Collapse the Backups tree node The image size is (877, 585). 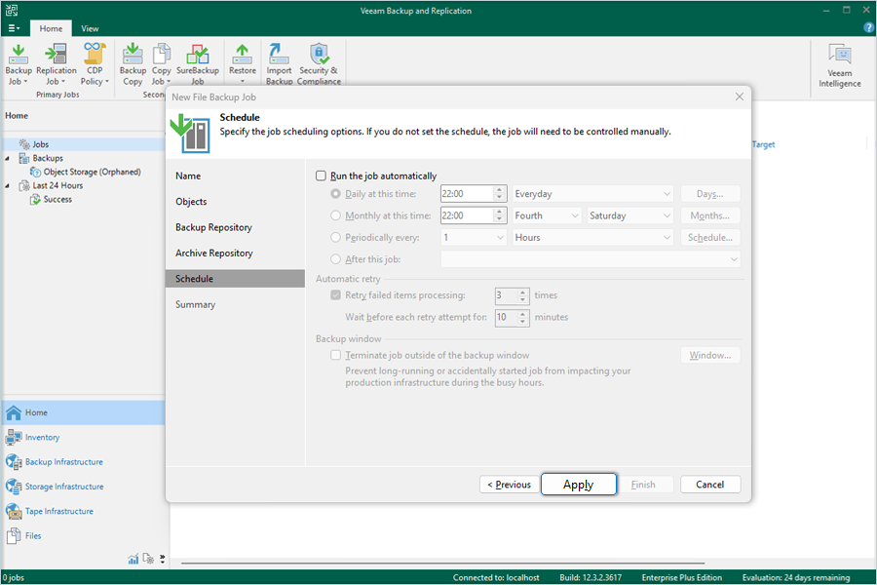[x=7, y=158]
